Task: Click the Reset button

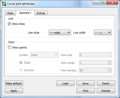Action: click(106, 83)
